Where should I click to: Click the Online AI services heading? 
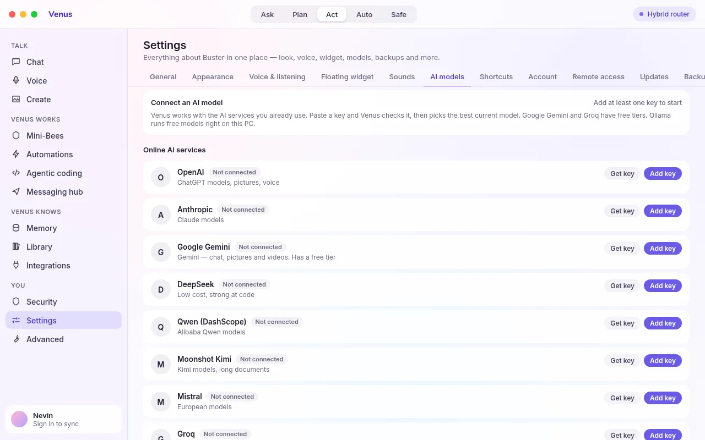click(x=175, y=150)
